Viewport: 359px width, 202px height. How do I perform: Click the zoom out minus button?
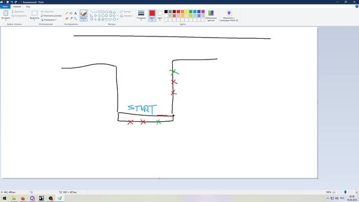334,192
